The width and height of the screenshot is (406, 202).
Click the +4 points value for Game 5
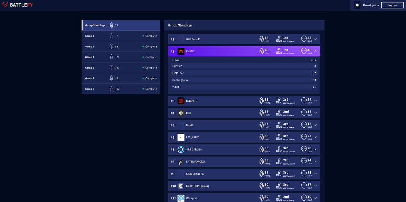tap(117, 78)
